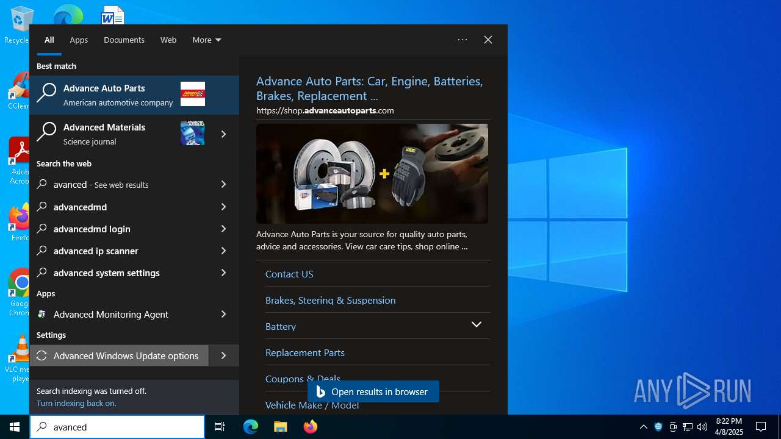Expand the advanced system settings arrow
Image resolution: width=781 pixels, height=439 pixels.
point(224,273)
